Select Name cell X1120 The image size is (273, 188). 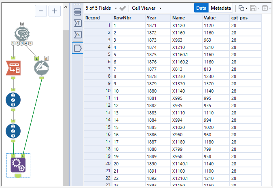click(186, 25)
